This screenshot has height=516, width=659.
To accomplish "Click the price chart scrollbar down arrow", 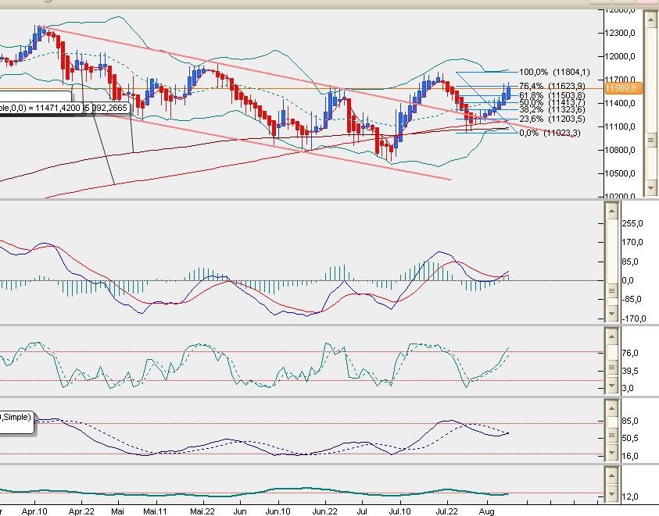I will pyautogui.click(x=651, y=187).
